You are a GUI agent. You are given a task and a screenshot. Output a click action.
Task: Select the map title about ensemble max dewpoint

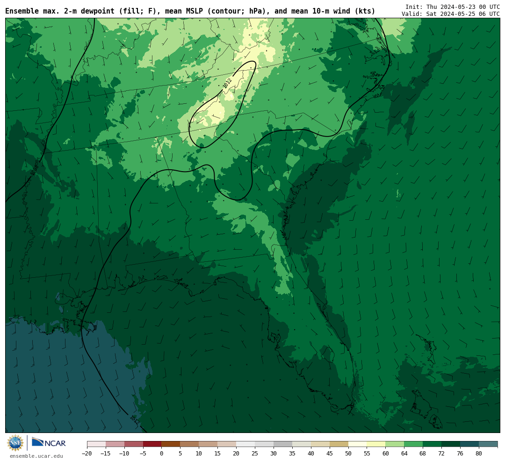pyautogui.click(x=190, y=11)
